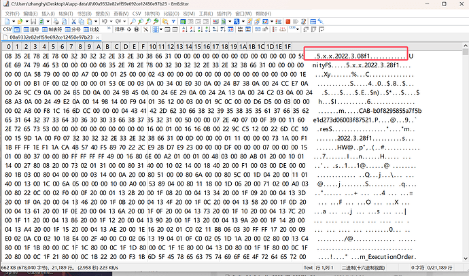Click the 0 字符 status entry
Image resolution: width=469 pixels, height=276 pixels.
(417, 268)
